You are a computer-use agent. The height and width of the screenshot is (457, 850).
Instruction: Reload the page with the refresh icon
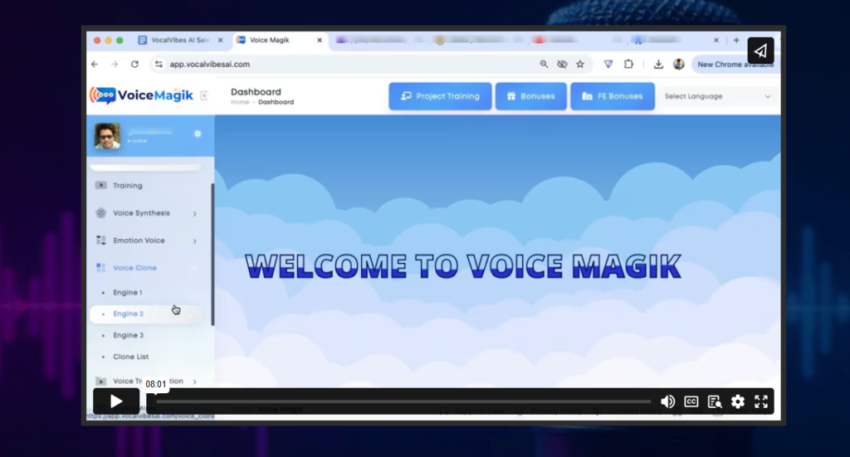click(x=134, y=64)
